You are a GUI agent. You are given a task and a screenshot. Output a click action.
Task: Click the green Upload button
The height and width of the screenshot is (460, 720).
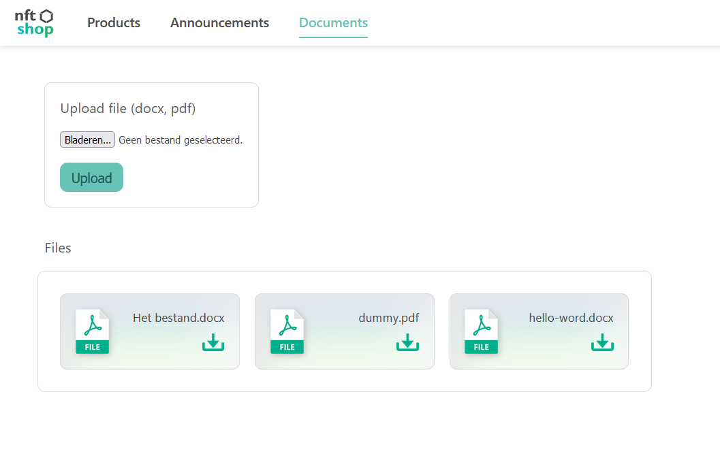click(x=91, y=178)
